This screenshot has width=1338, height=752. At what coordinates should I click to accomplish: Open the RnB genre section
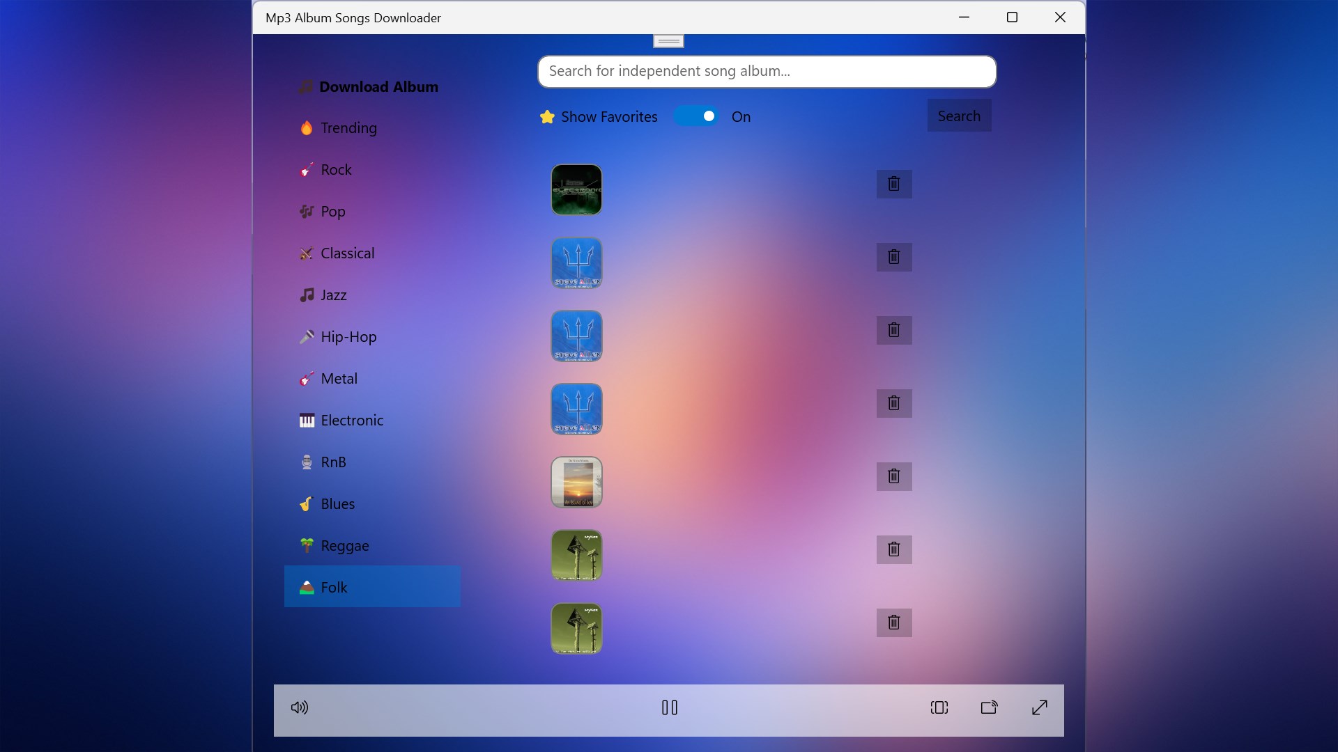(332, 462)
